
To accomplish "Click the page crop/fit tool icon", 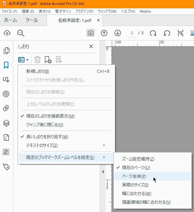I will [180, 33].
